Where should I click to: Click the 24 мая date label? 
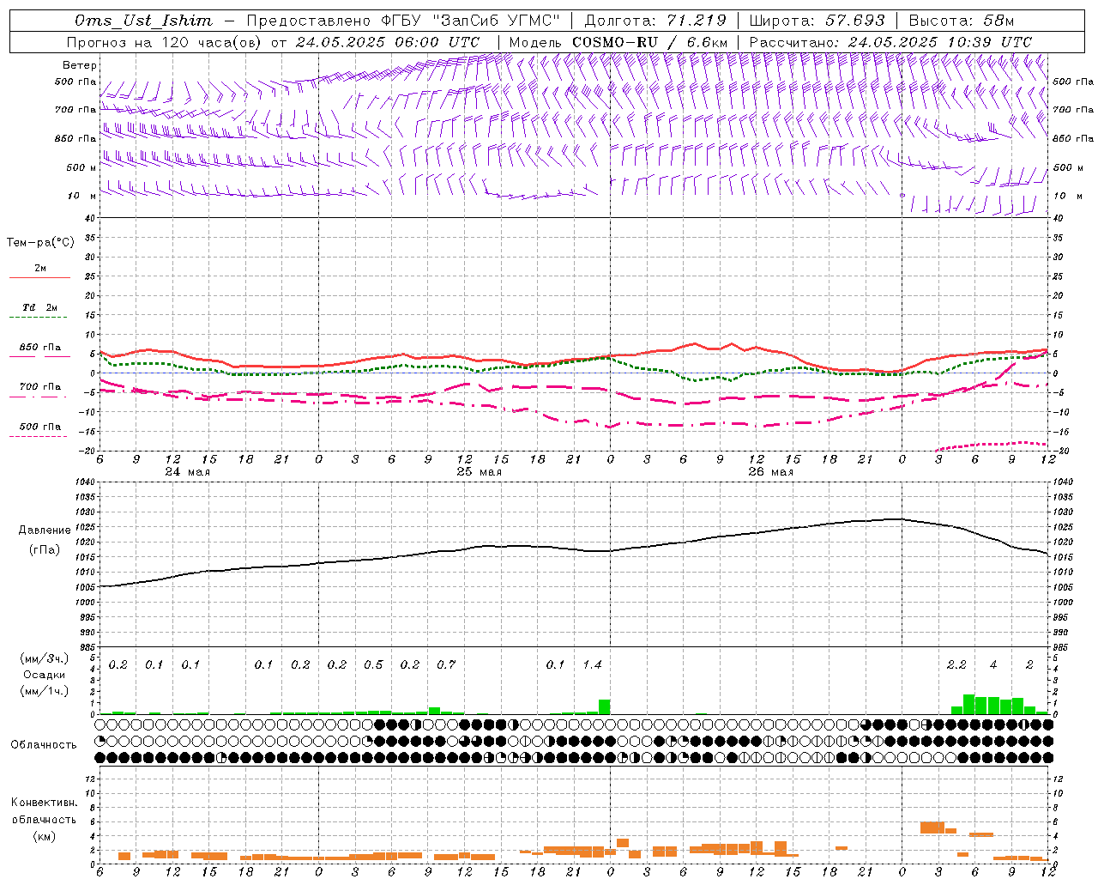187,472
